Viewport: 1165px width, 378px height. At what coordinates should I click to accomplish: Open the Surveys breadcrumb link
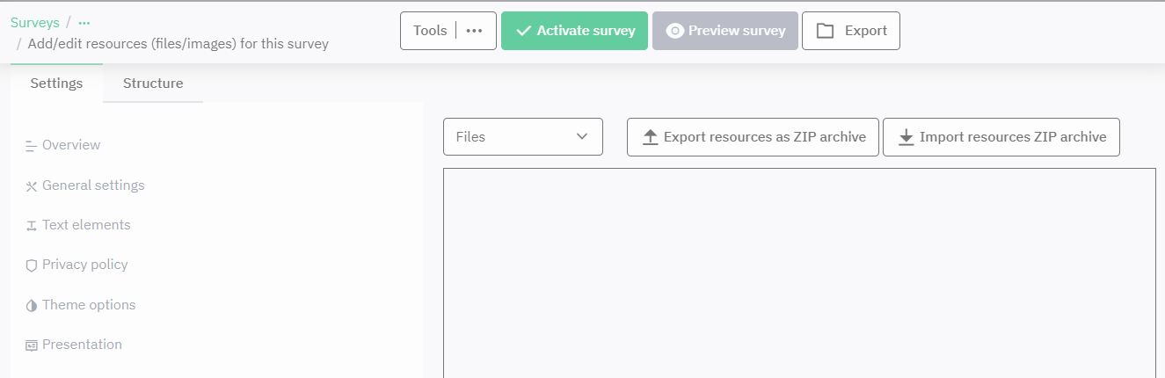pos(35,23)
